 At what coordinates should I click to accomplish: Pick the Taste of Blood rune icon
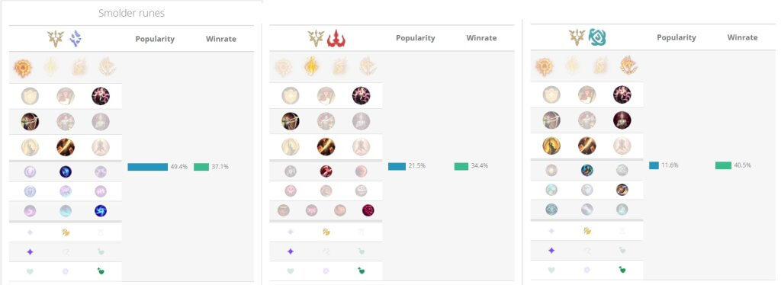click(x=326, y=171)
